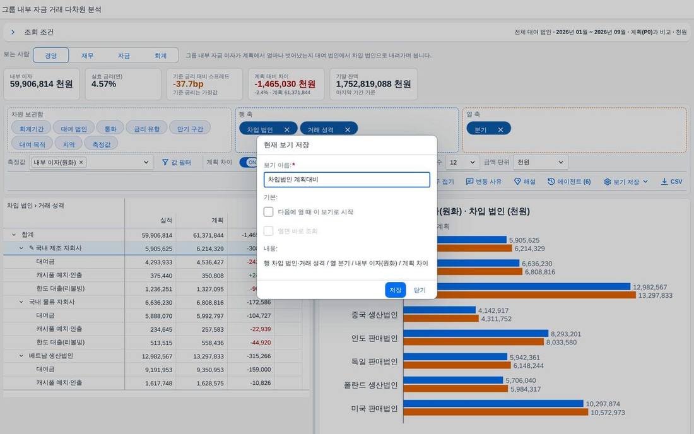The width and height of the screenshot is (694, 434).
Task: Select the 대여 법인 dimension chip
Action: pos(74,129)
